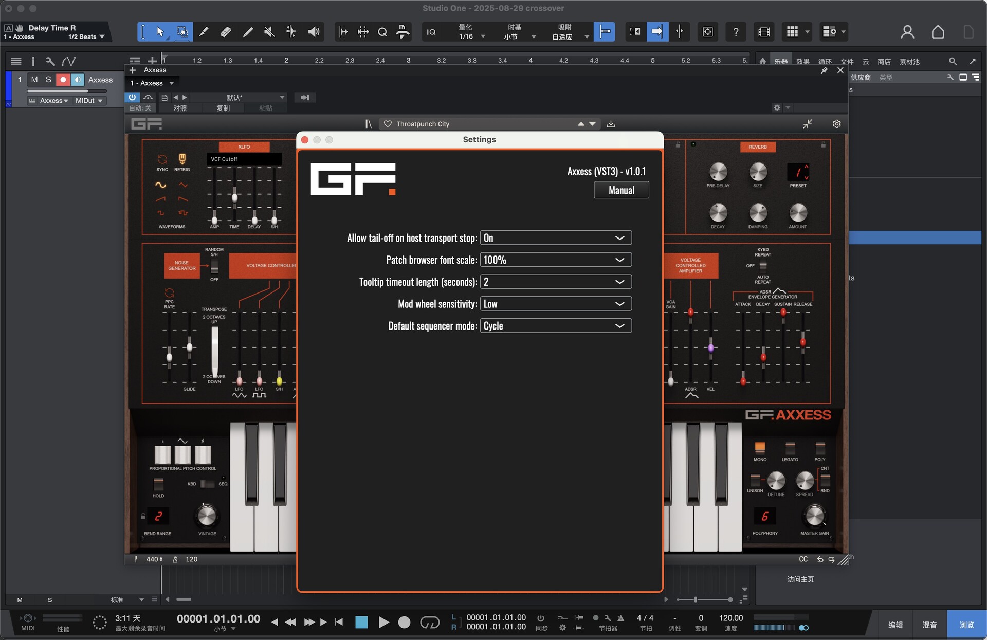Open the 混音 mix view
The height and width of the screenshot is (640, 987).
(929, 625)
